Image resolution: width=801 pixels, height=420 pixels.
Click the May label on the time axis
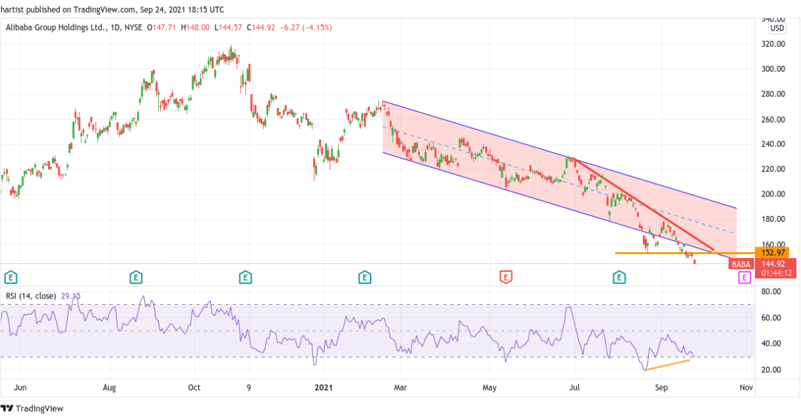tap(490, 387)
